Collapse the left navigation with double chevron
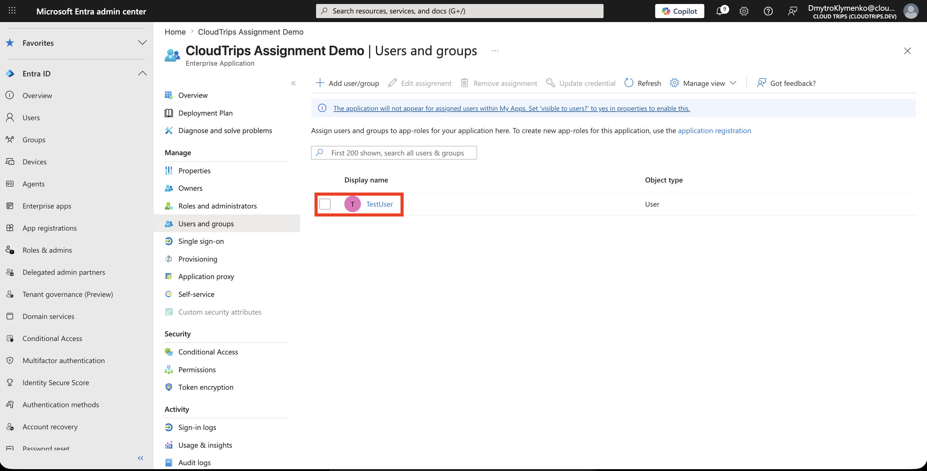Image resolution: width=927 pixels, height=471 pixels. [x=140, y=458]
